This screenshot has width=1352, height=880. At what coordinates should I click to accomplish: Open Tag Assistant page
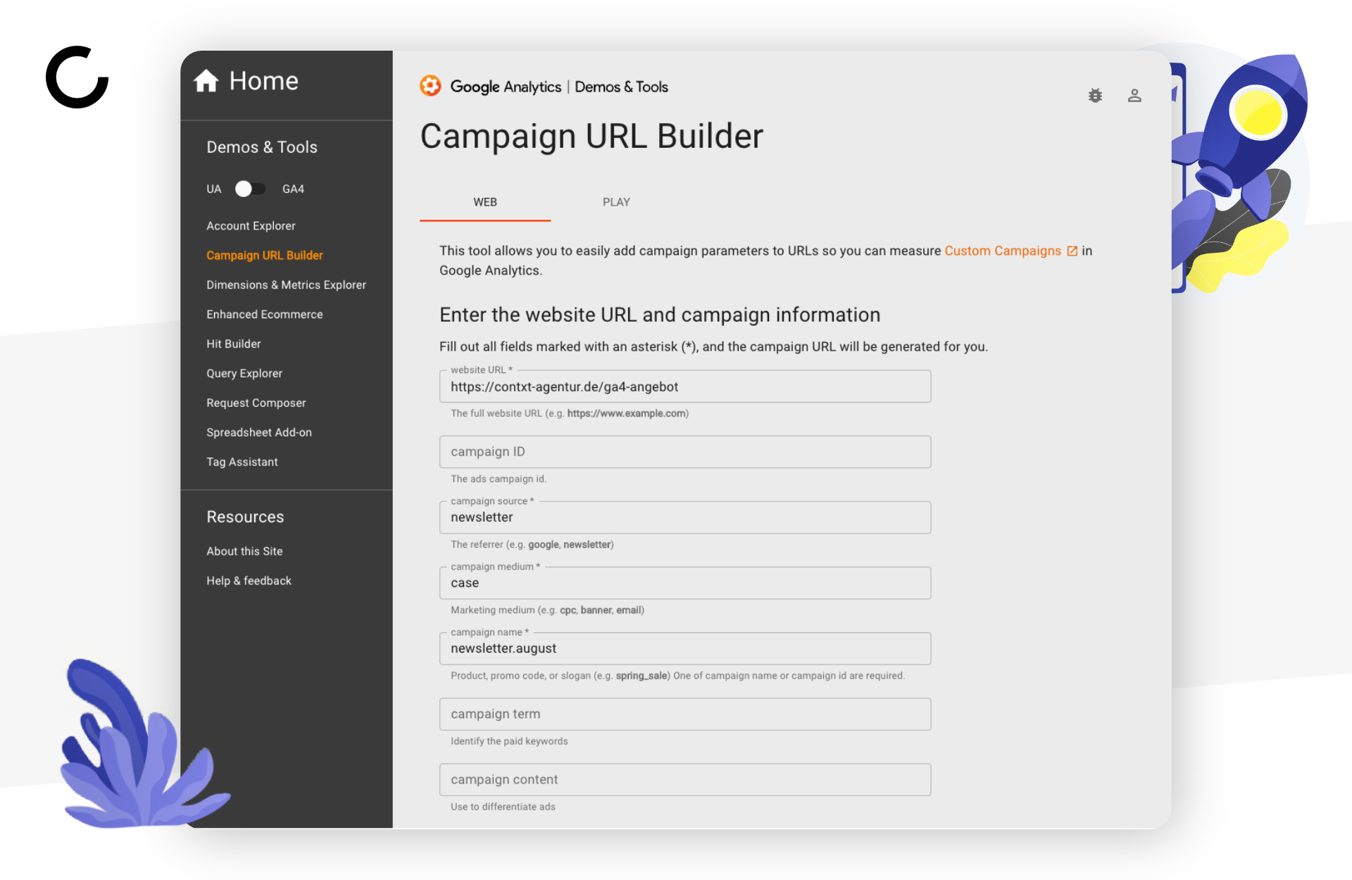242,463
